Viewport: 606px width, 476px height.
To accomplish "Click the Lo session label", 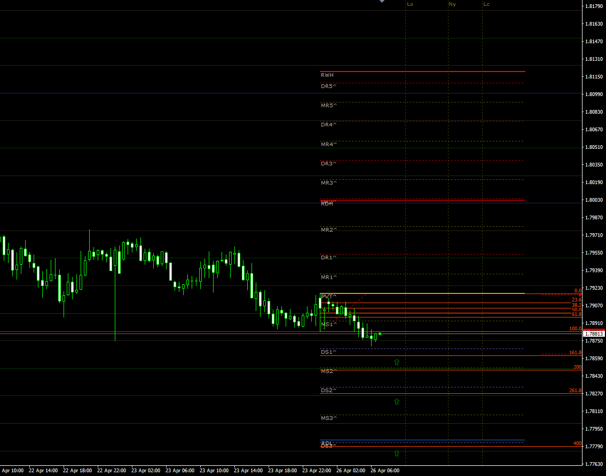I will 410,4.
